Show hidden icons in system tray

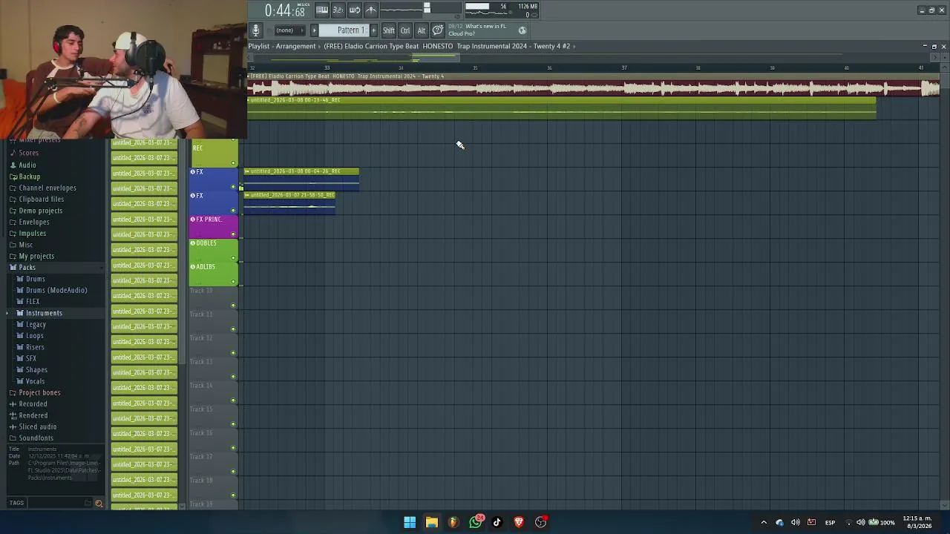point(764,522)
